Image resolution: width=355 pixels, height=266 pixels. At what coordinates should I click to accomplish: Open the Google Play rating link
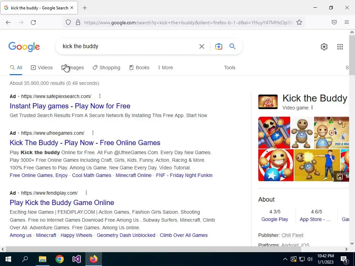pyautogui.click(x=275, y=219)
